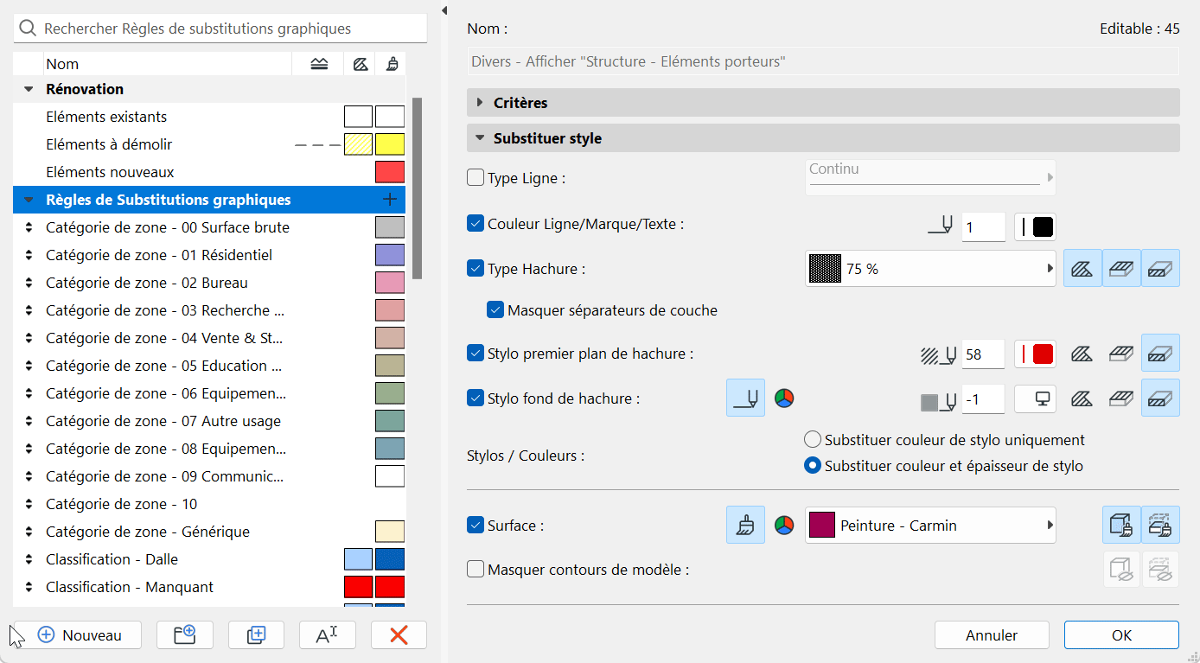Click the rename rule icon button
Screen dimensions: 1200x663
point(327,634)
